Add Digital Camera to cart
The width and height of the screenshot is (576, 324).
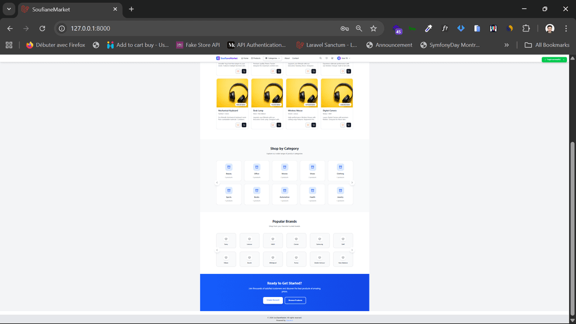click(349, 125)
